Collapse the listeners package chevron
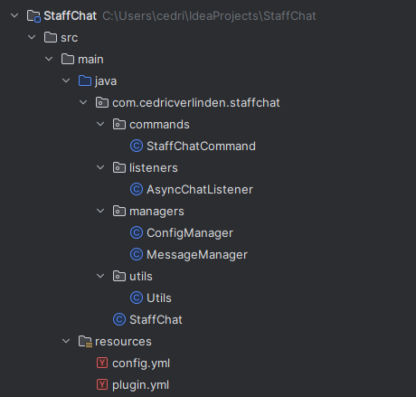416x397 pixels. tap(100, 167)
